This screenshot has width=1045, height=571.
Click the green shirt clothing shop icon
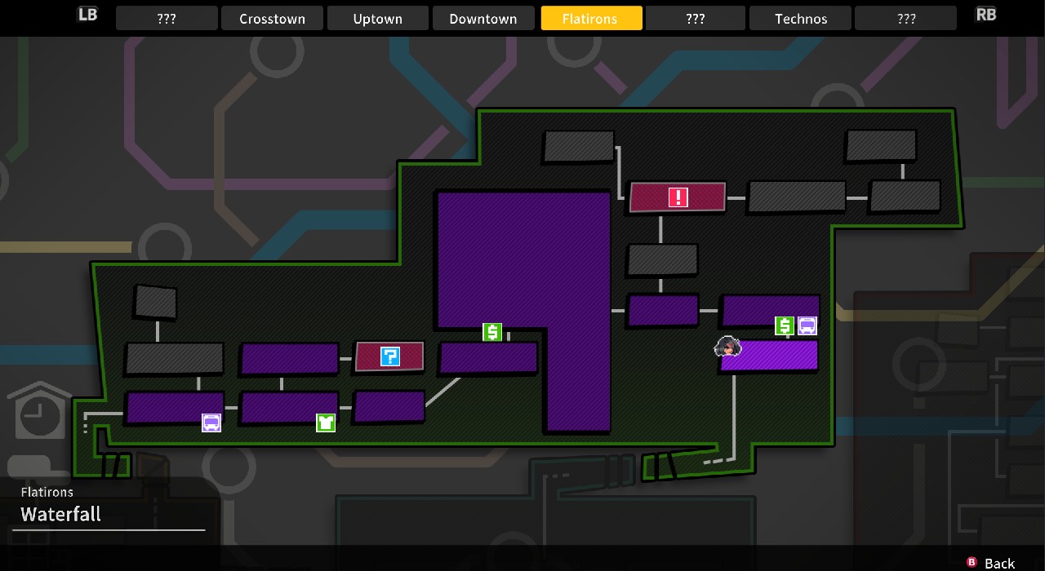pos(326,423)
